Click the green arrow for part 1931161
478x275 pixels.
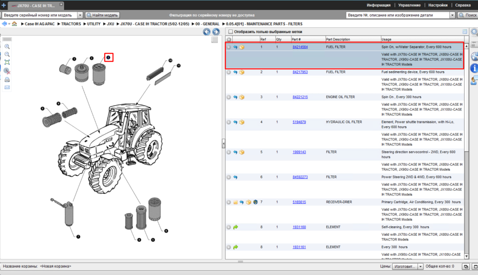coord(235,247)
